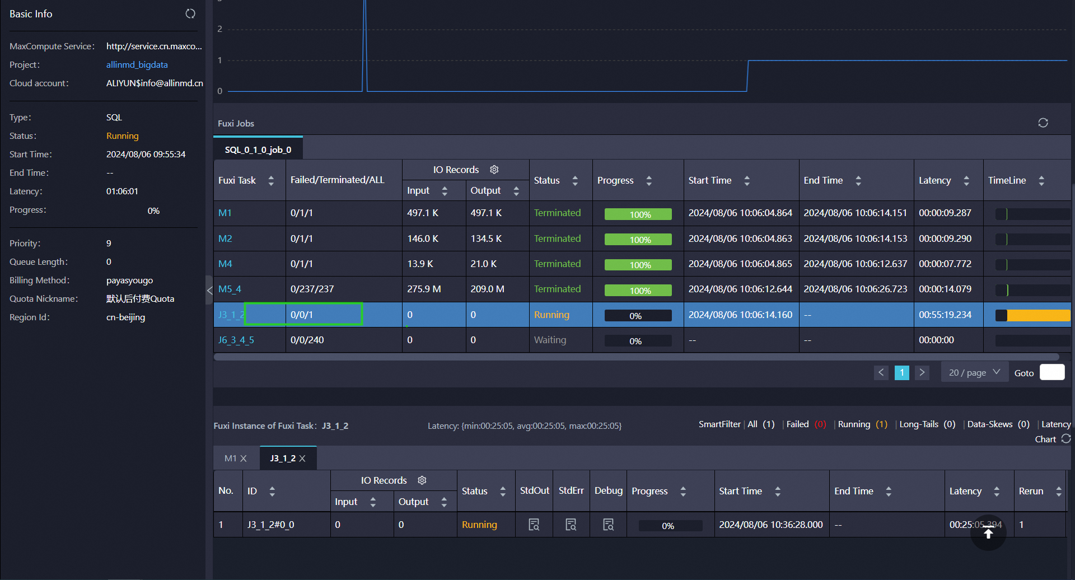Viewport: 1075px width, 580px height.
Task: Switch to the M1 instance tab
Action: [x=230, y=458]
